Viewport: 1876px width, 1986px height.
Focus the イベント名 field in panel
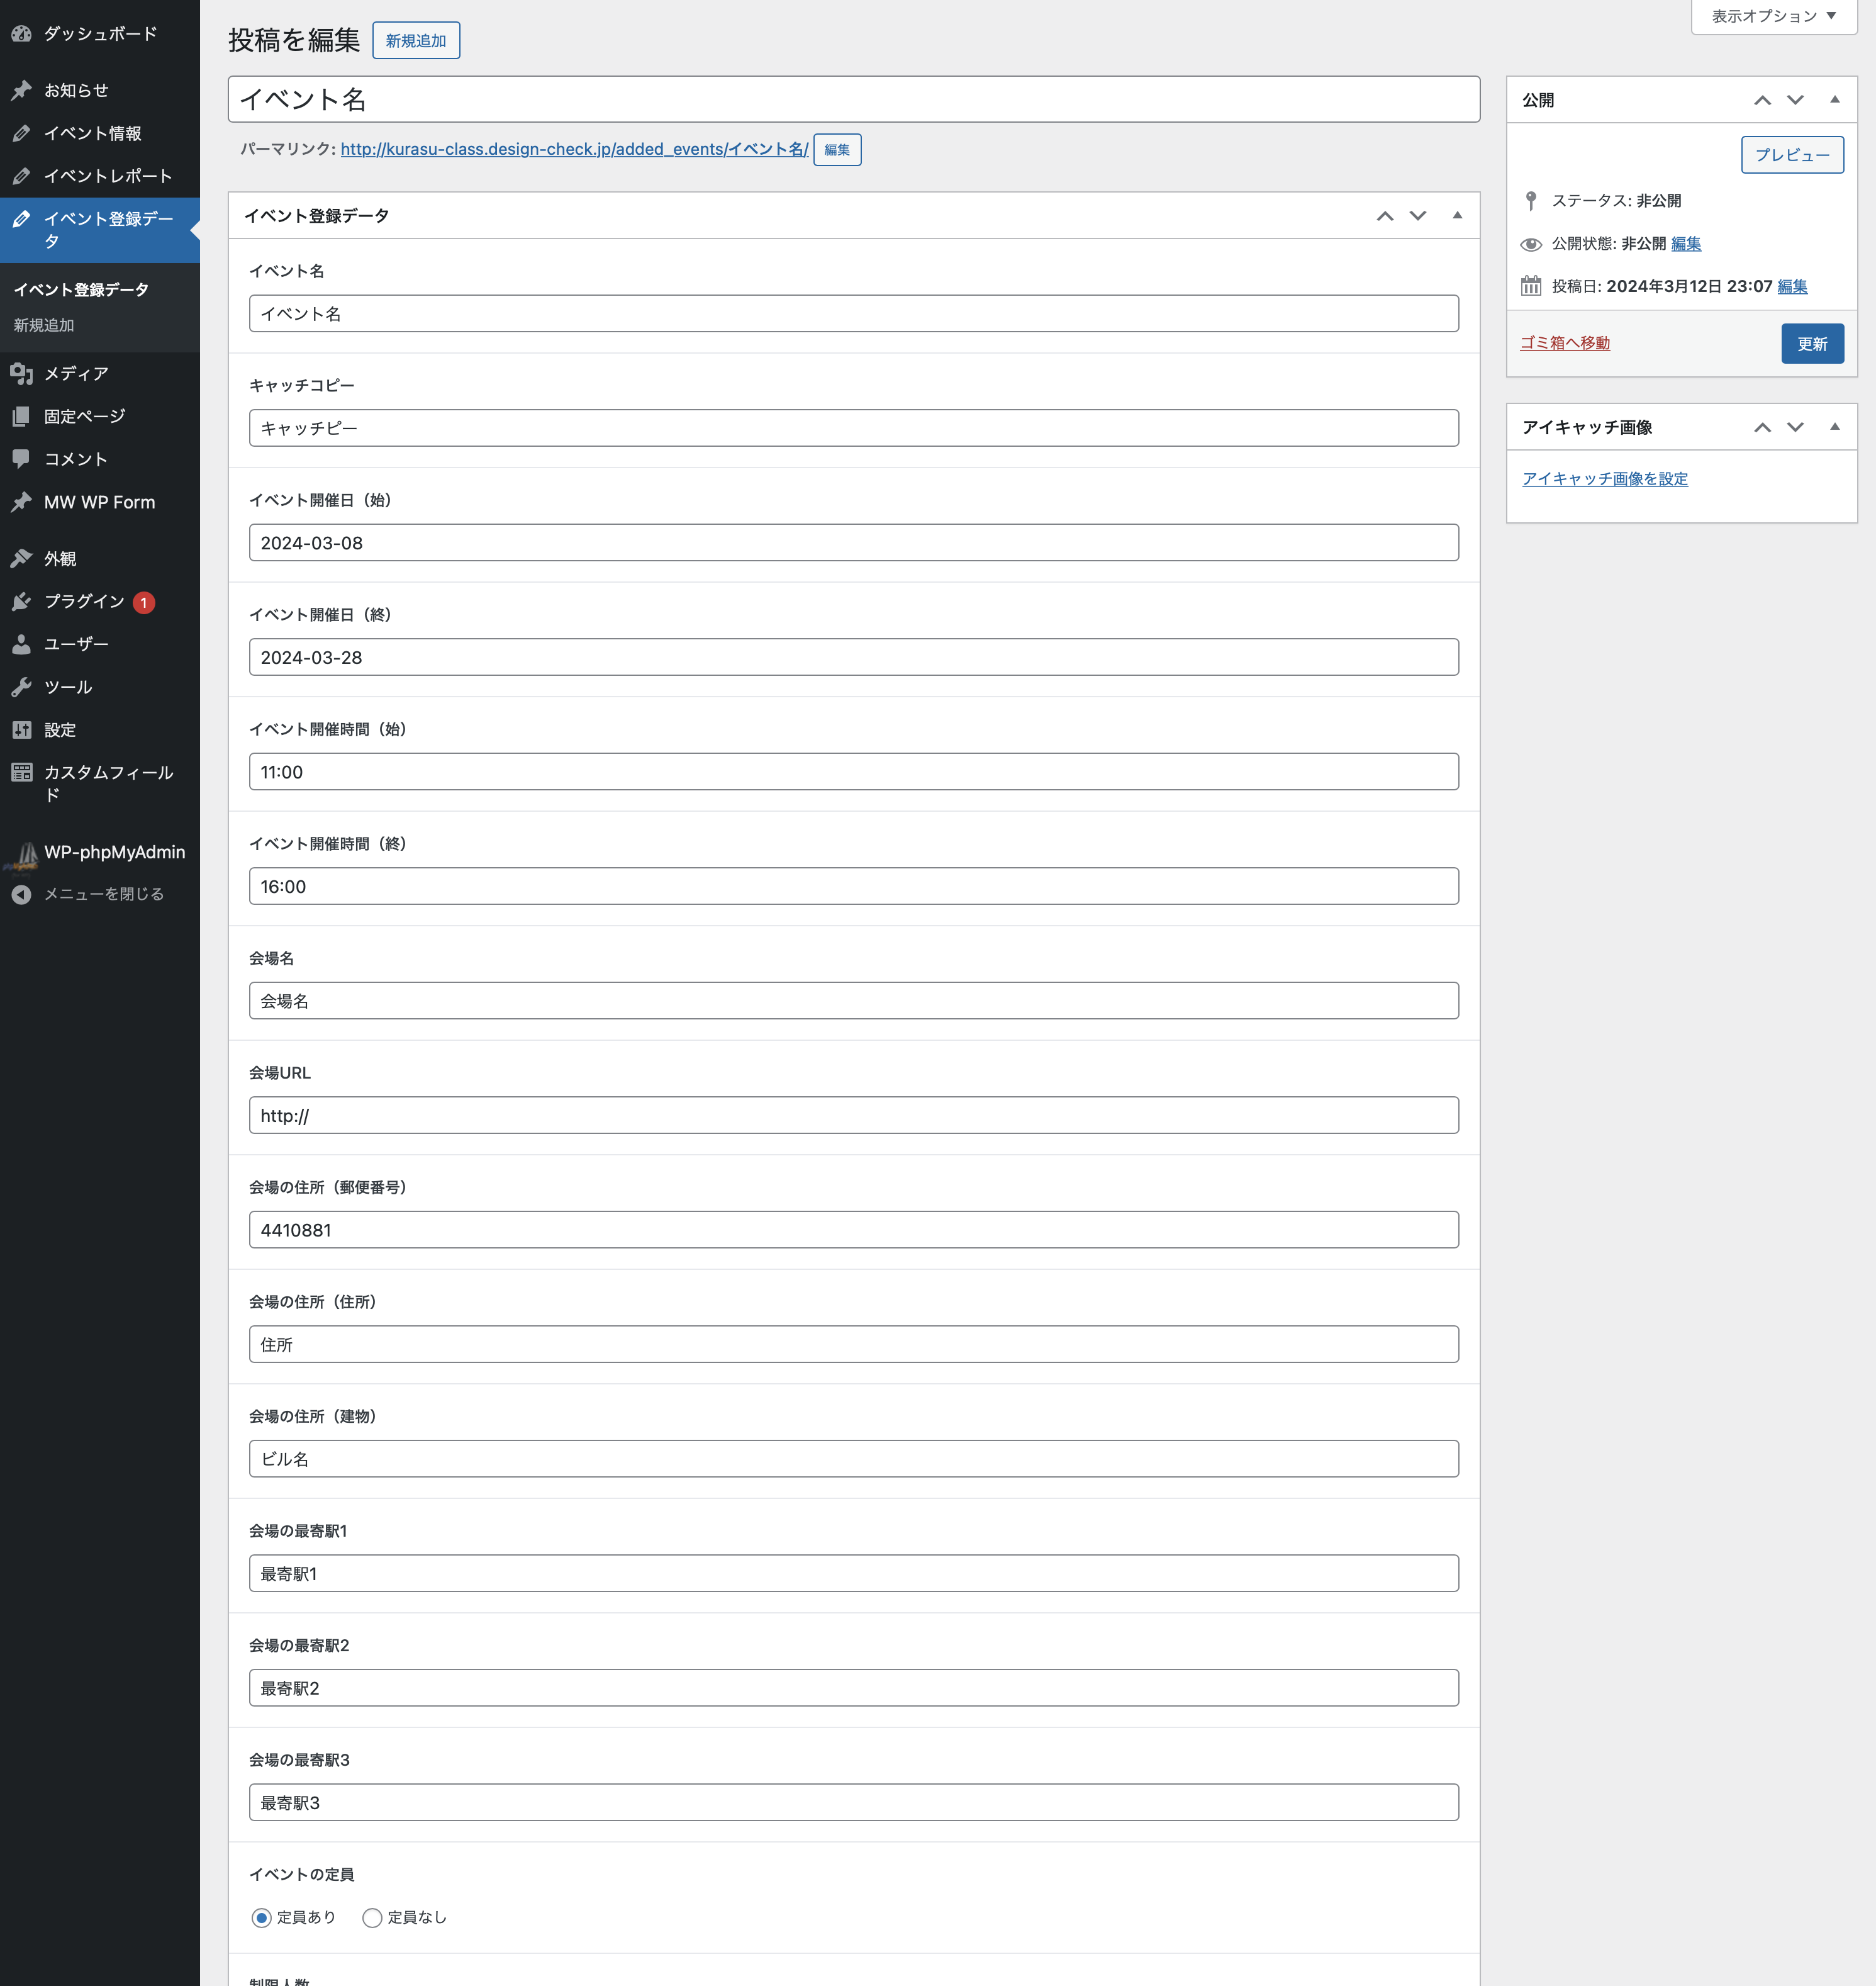854,313
